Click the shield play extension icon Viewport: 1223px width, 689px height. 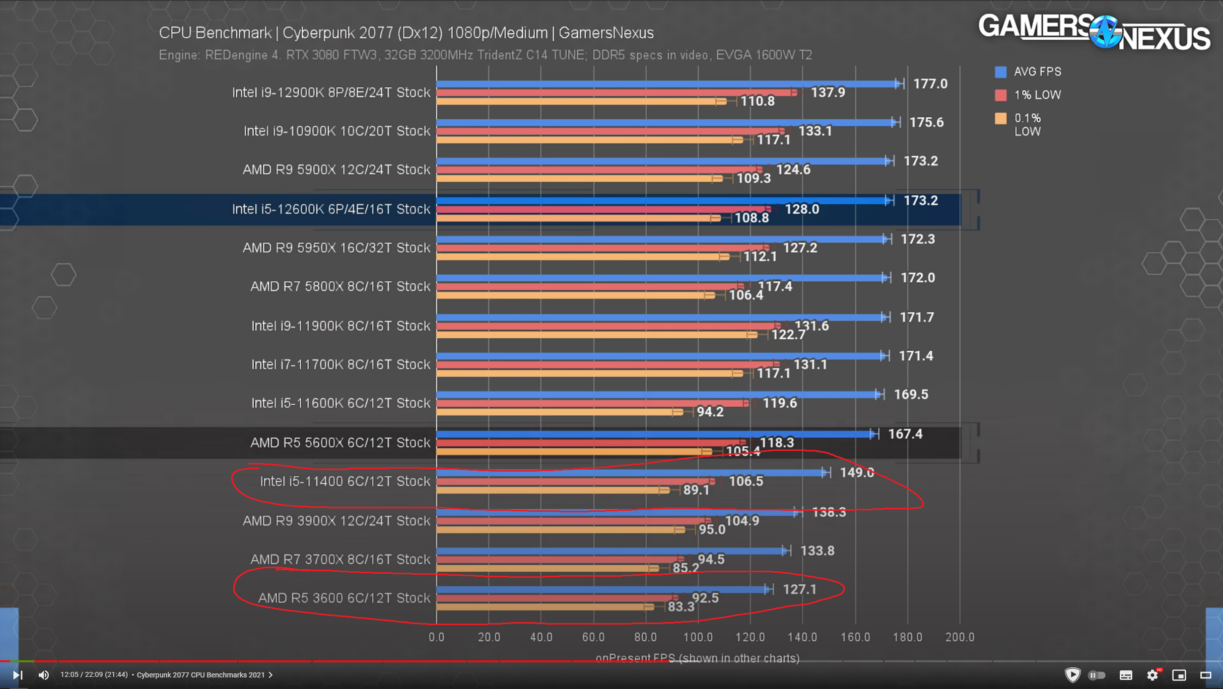coord(1072,675)
